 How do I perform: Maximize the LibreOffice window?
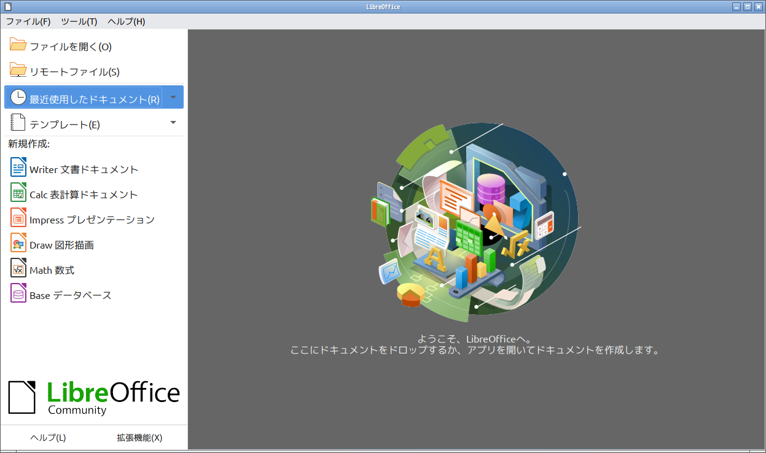(748, 6)
